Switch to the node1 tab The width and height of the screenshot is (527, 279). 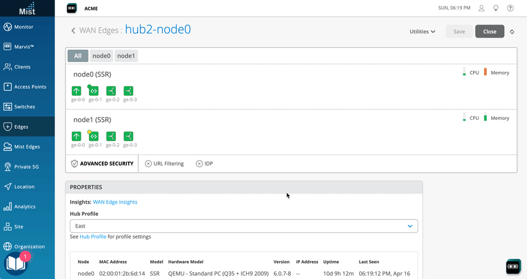point(126,56)
